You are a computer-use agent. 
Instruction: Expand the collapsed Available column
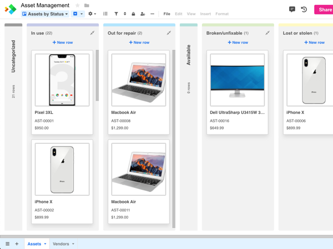tap(189, 127)
